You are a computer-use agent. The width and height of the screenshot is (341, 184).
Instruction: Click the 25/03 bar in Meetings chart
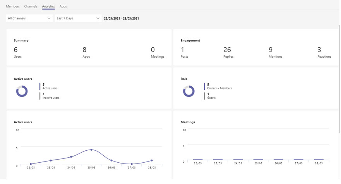coord(258,160)
